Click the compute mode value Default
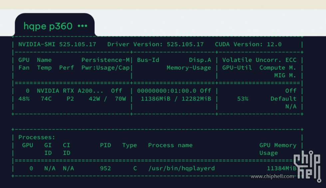Image resolution: width=326 pixels, height=188 pixels. (283, 99)
